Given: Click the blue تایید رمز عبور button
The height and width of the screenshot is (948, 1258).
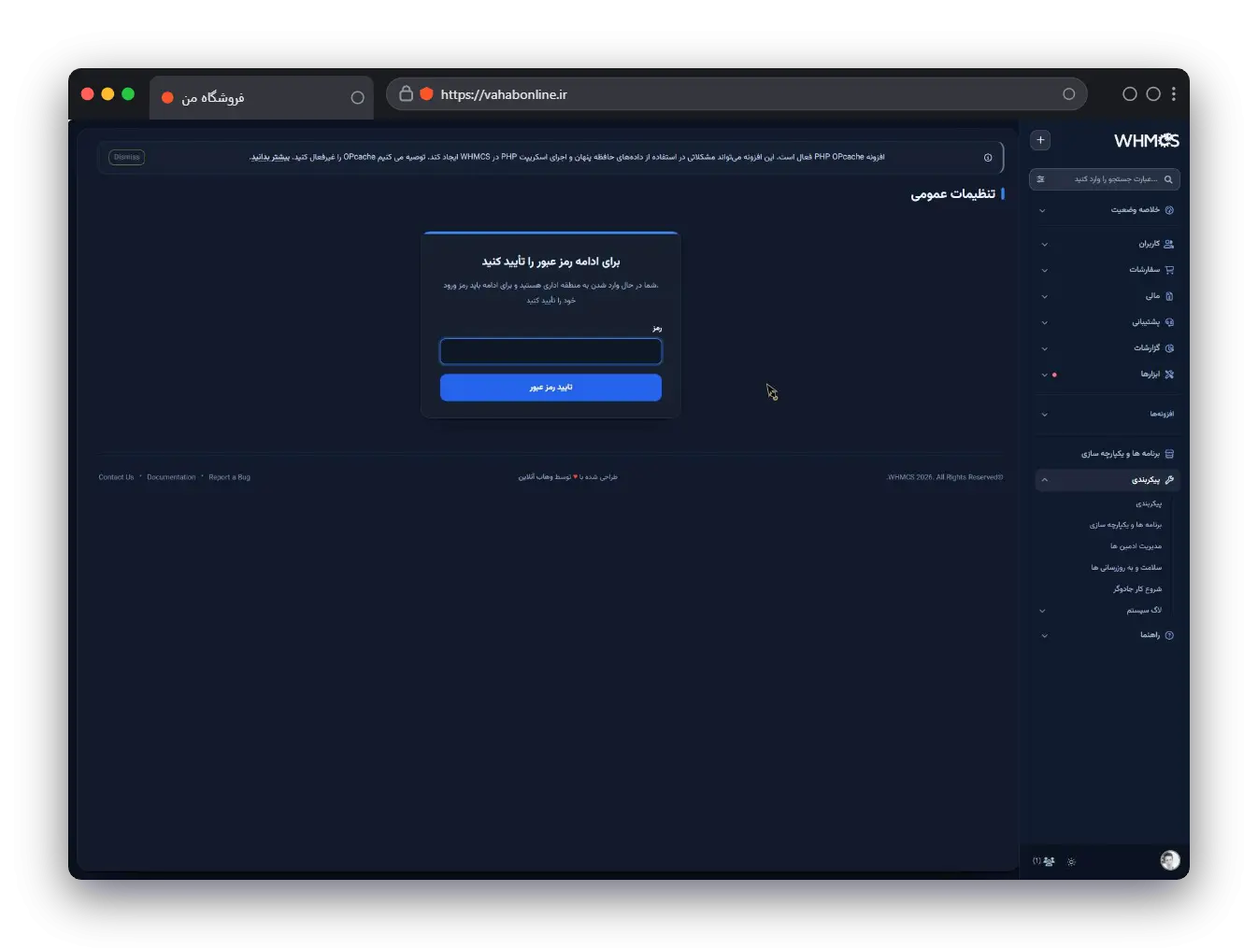Looking at the screenshot, I should (550, 388).
